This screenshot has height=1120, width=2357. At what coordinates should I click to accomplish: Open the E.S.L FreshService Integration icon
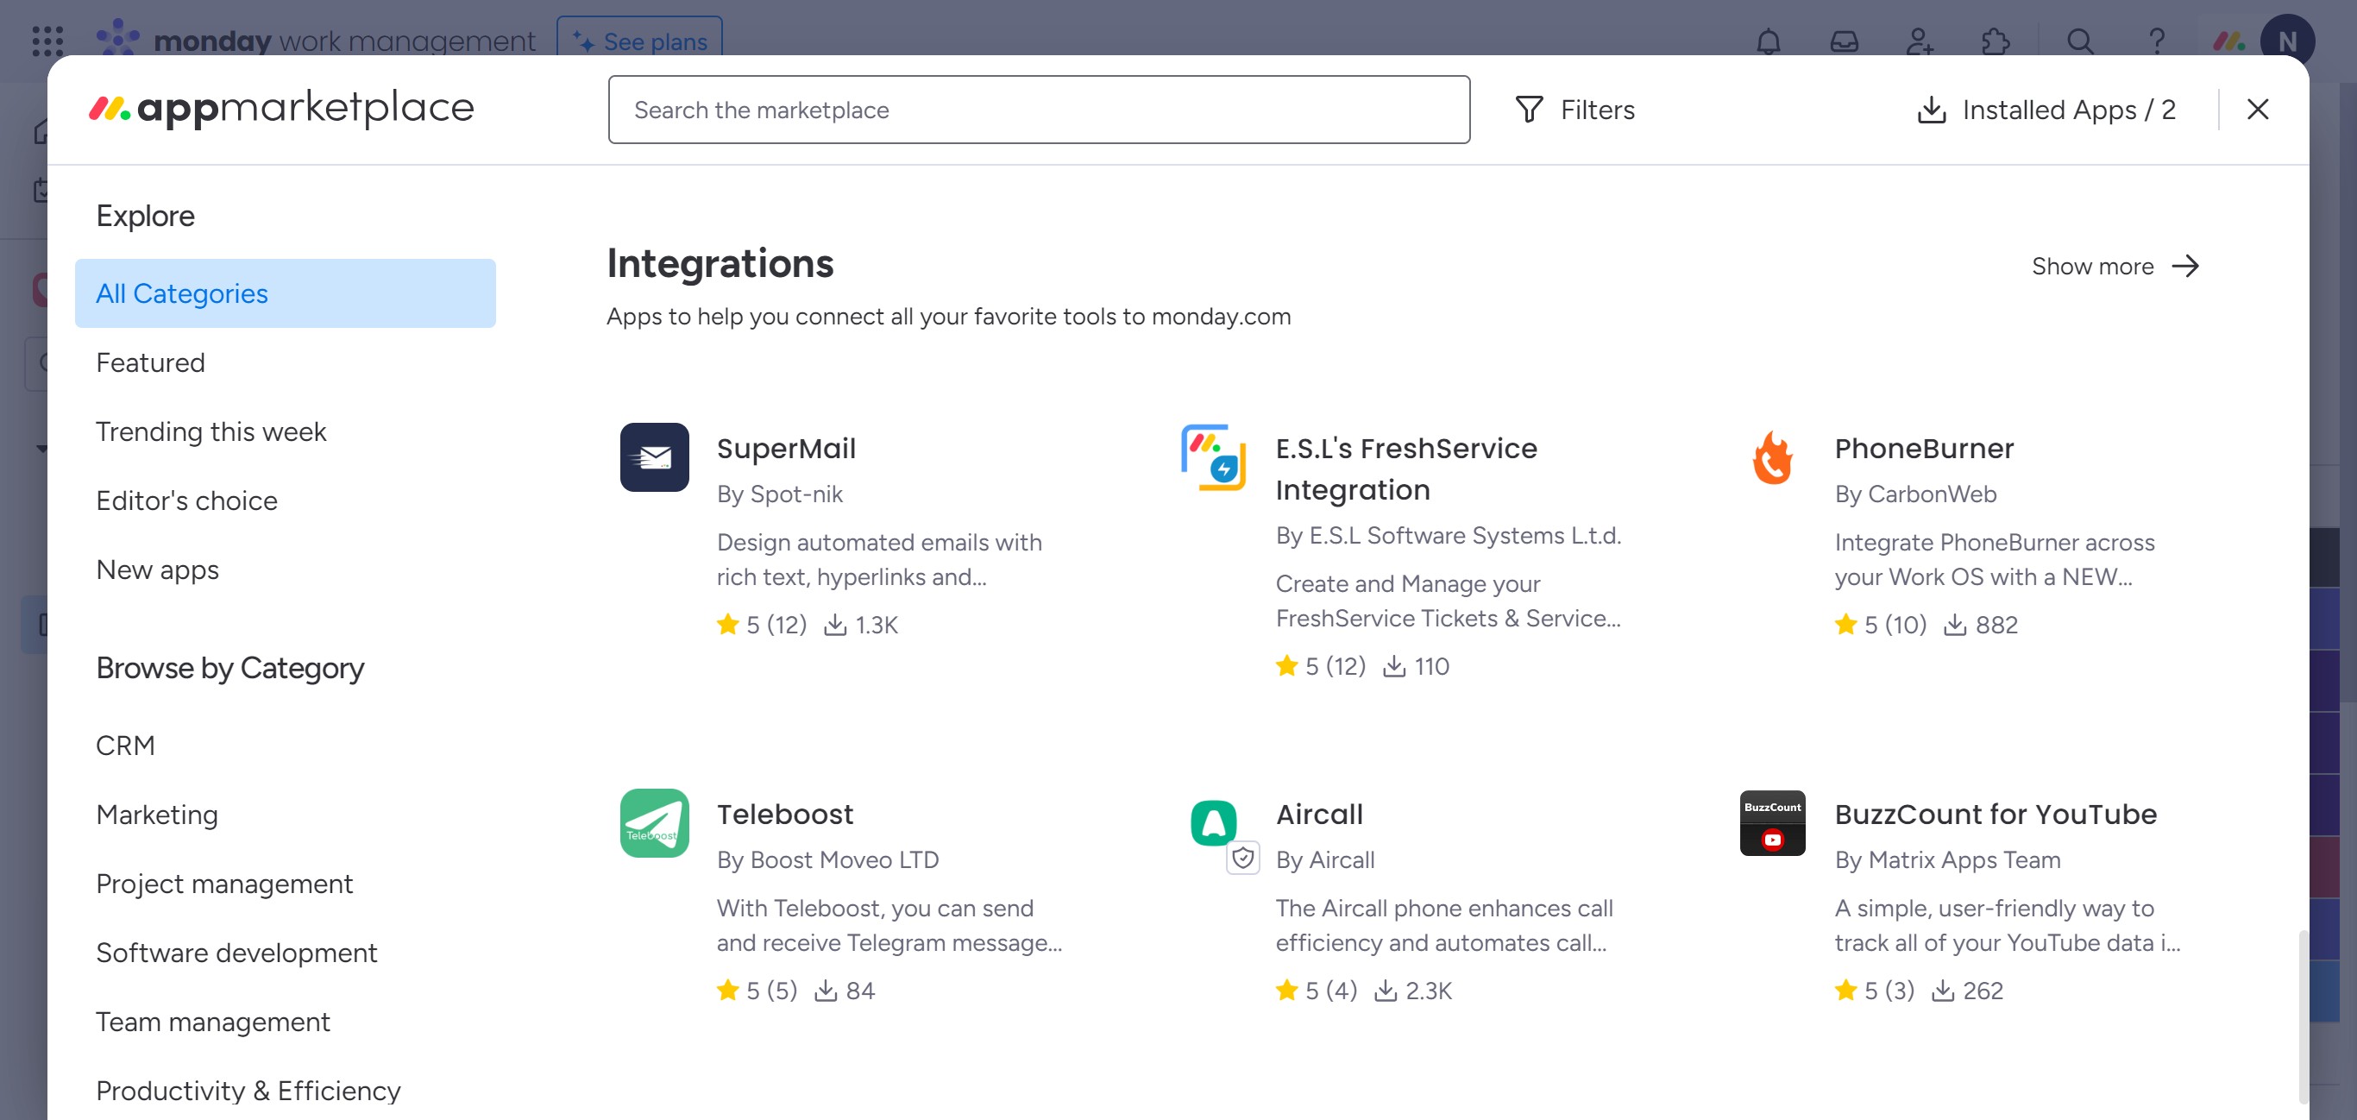point(1213,456)
